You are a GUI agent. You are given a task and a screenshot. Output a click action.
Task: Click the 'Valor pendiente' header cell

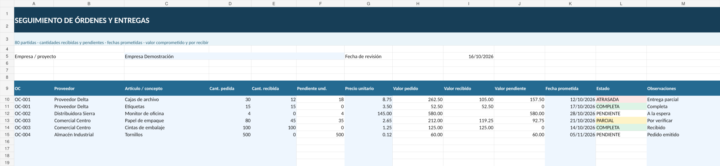[x=519, y=88]
